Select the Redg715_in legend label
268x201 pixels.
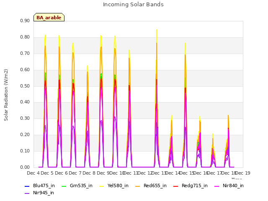[195, 186]
